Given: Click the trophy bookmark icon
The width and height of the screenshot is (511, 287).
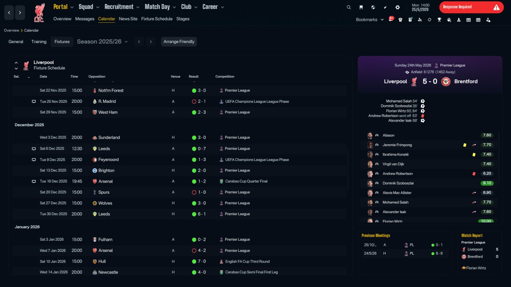Looking at the screenshot, I should [x=439, y=20].
